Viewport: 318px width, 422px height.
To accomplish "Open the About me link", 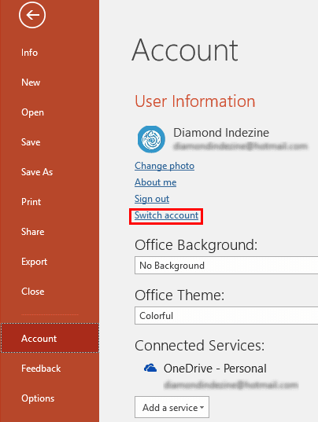I will [x=156, y=182].
